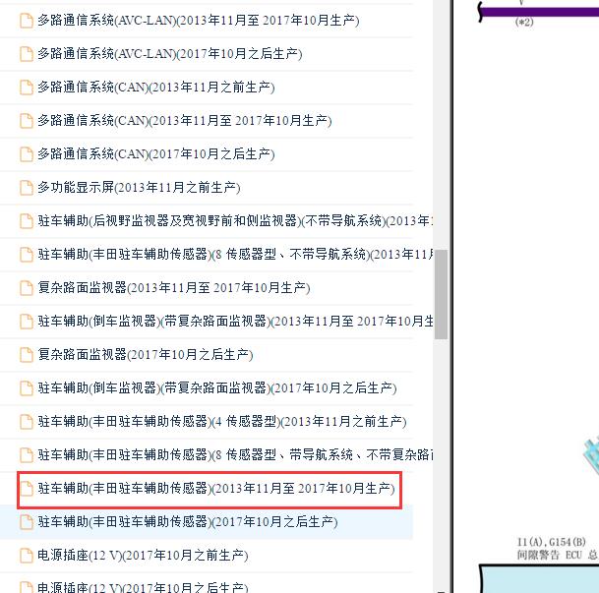Open 驻车辅助(丰田驻车辅助传感器)(4 传感器型)(2013年11月之前生产)
599x593 pixels.
tap(222, 422)
